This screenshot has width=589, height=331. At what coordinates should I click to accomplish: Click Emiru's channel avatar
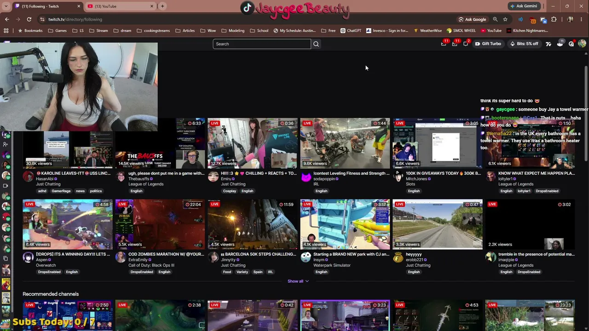213,177
